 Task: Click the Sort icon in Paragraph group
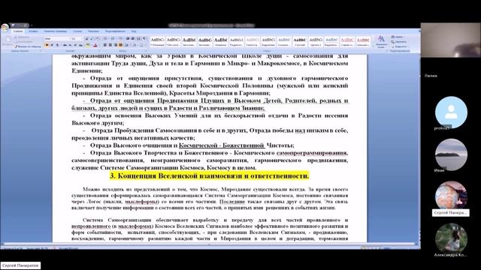coord(138,39)
